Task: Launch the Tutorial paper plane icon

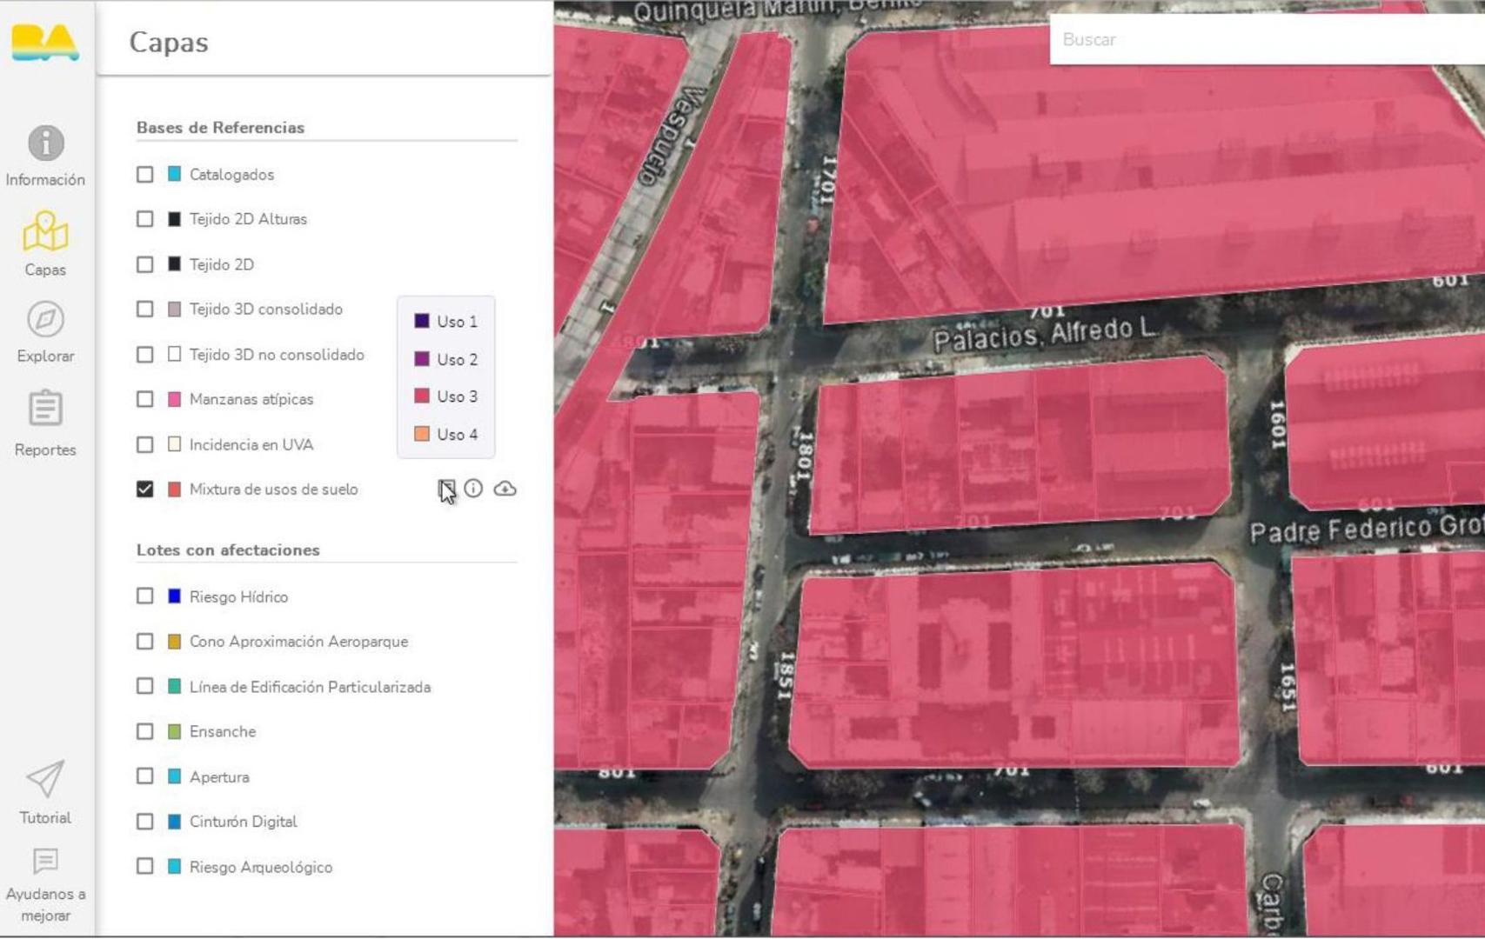Action: [x=45, y=779]
